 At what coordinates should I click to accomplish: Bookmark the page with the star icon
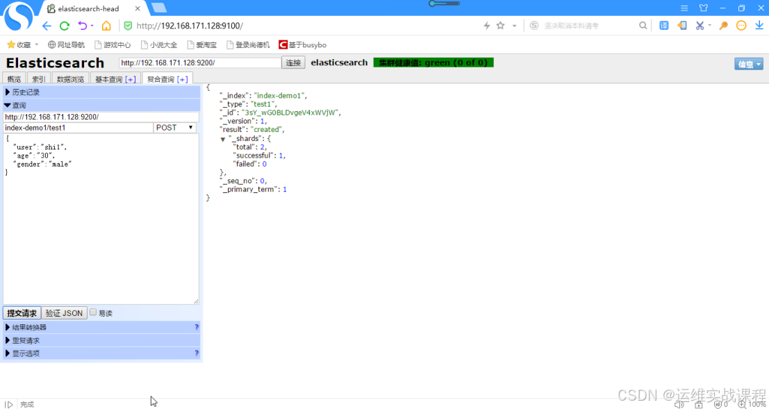click(x=500, y=26)
